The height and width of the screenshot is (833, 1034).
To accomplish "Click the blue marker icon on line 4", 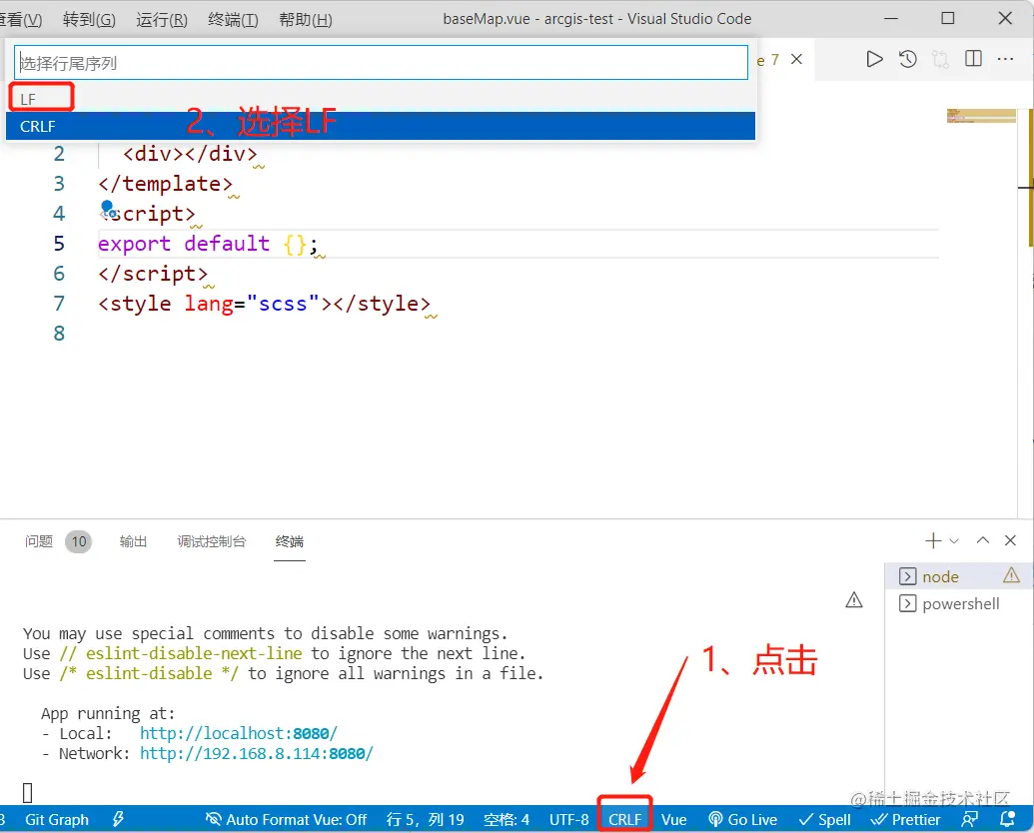I will click(108, 209).
